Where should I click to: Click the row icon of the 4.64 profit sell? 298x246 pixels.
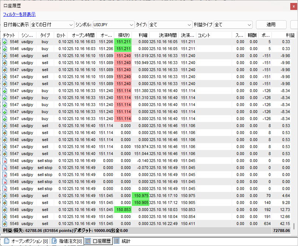pyautogui.click(x=5, y=196)
